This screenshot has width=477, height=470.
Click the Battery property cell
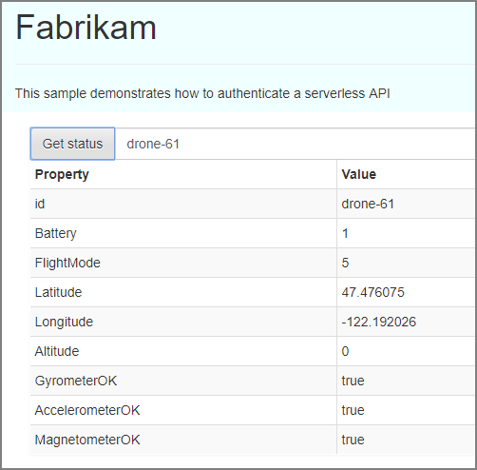click(183, 233)
